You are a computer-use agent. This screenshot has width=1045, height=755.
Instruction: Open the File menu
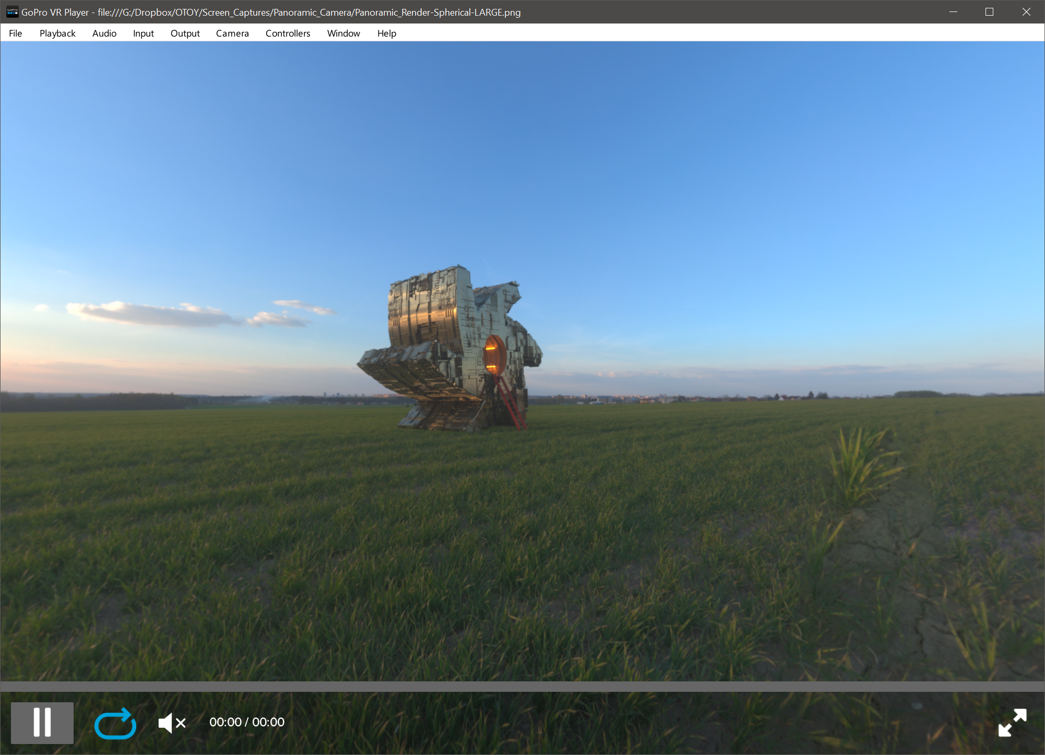point(16,33)
